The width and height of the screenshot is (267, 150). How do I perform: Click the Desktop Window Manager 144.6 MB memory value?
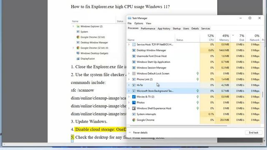(x=224, y=50)
